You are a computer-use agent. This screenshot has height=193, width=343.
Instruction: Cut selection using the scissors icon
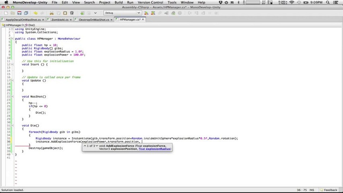[x=51, y=13]
